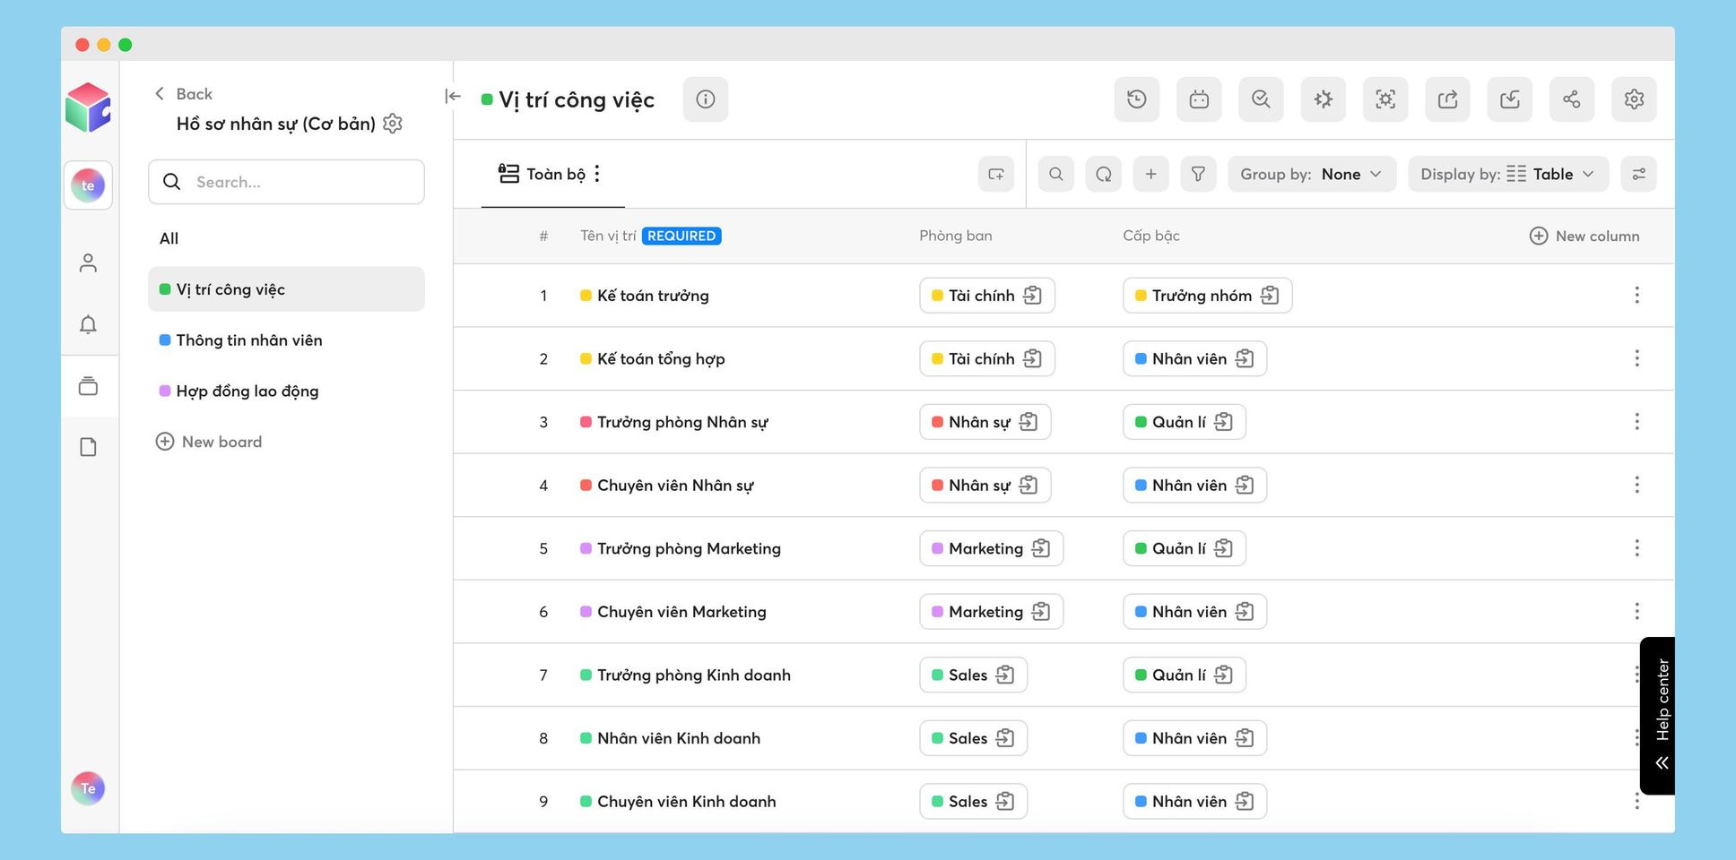Select the Toàn bộ view tab
Screen dimensions: 1736x860
542,174
